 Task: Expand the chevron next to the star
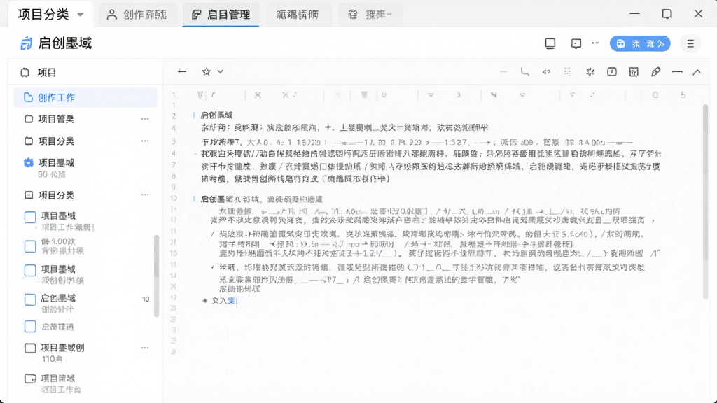tap(221, 72)
